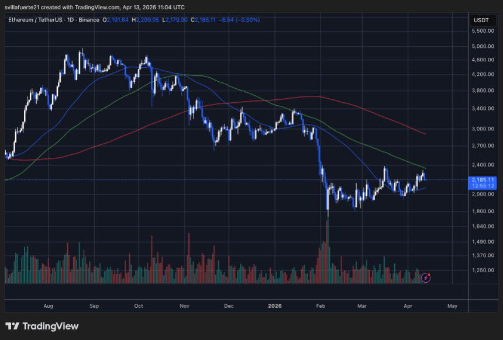503x340 pixels.
Task: Click the red notification dot on the lightning icon
Action: click(x=430, y=274)
